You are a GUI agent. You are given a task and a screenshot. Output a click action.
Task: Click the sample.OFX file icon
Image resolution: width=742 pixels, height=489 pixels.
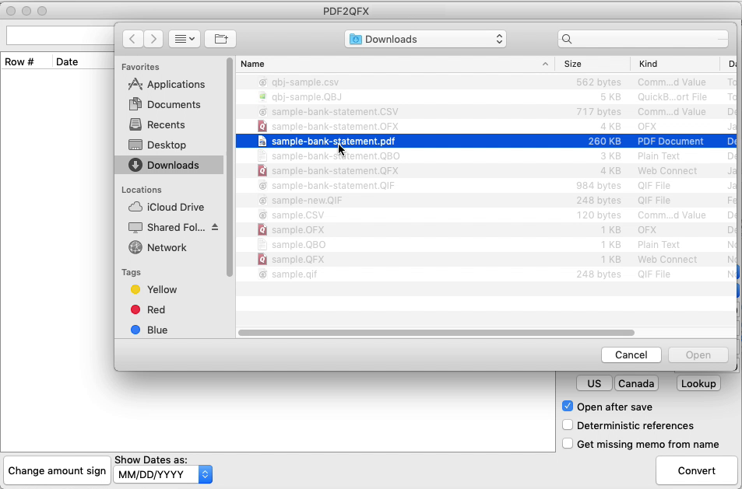click(x=262, y=229)
